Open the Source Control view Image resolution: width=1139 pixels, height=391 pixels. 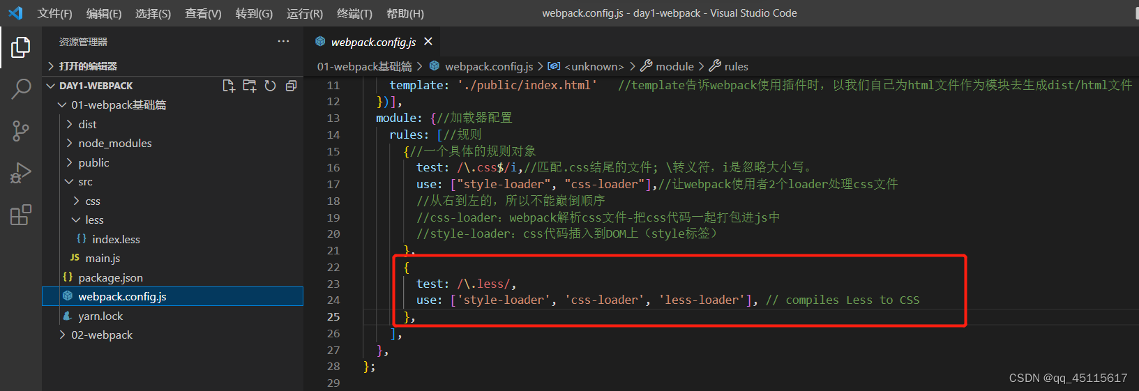[21, 131]
